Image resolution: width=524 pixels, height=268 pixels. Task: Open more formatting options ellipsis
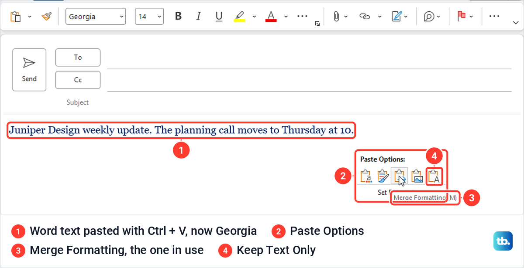(x=302, y=16)
